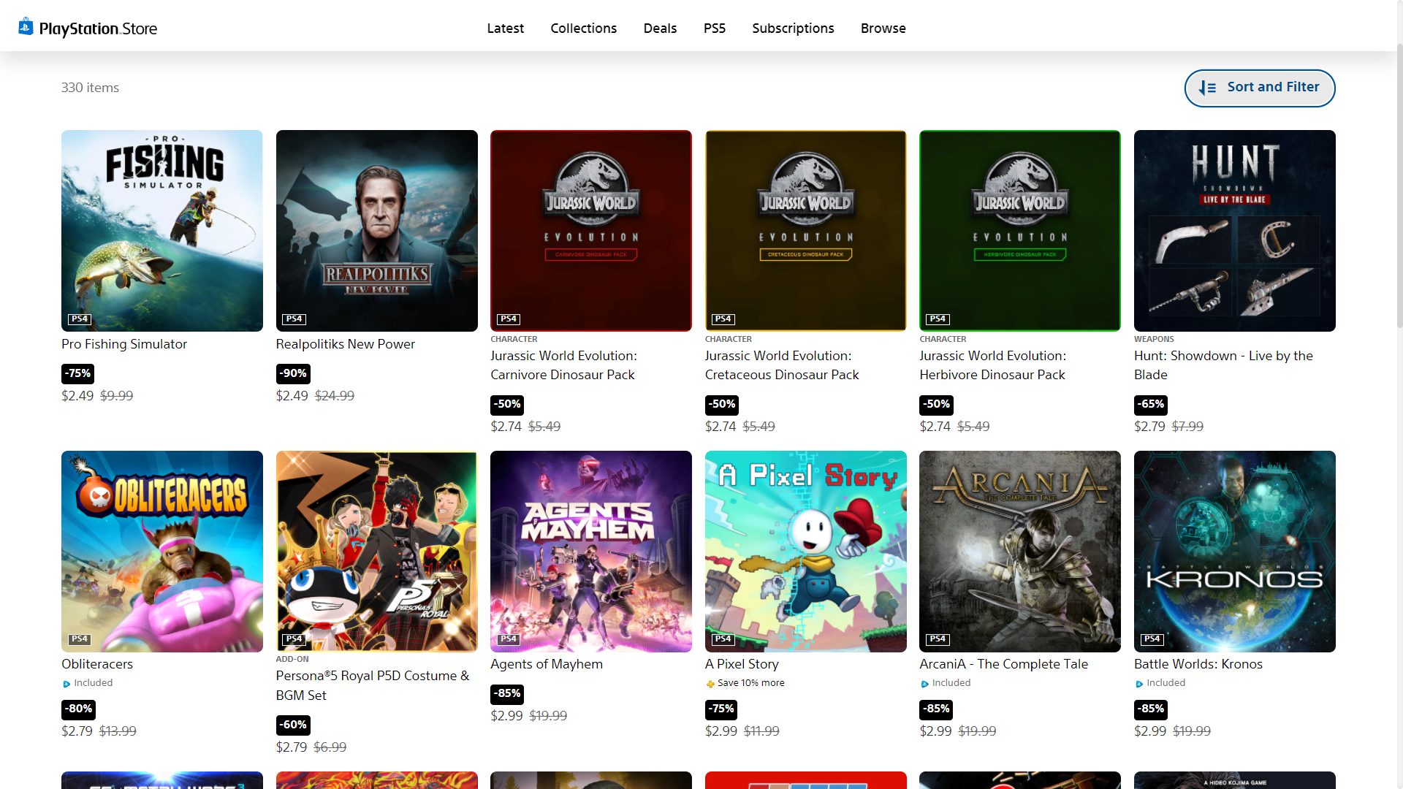1403x789 pixels.
Task: Select the -90% discount badge for Realpolitiks
Action: [294, 373]
